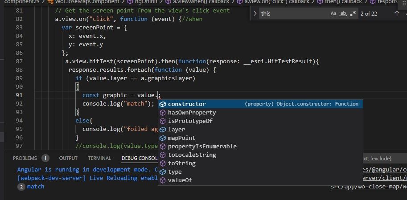This screenshot has height=200, width=407.
Task: Click the cube icon before then() callback breadcrumb
Action: click(x=320, y=2)
